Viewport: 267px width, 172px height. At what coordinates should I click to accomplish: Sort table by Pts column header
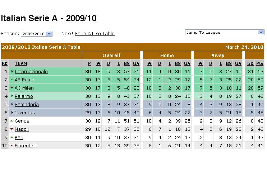tap(260, 63)
